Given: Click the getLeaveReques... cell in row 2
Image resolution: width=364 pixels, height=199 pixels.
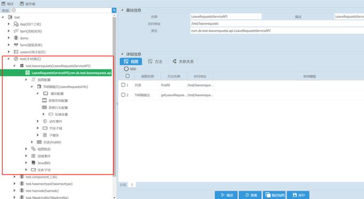Looking at the screenshot, I should [173, 95].
